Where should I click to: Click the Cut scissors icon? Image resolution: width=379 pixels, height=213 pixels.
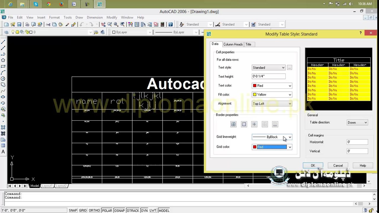[x=48, y=25]
